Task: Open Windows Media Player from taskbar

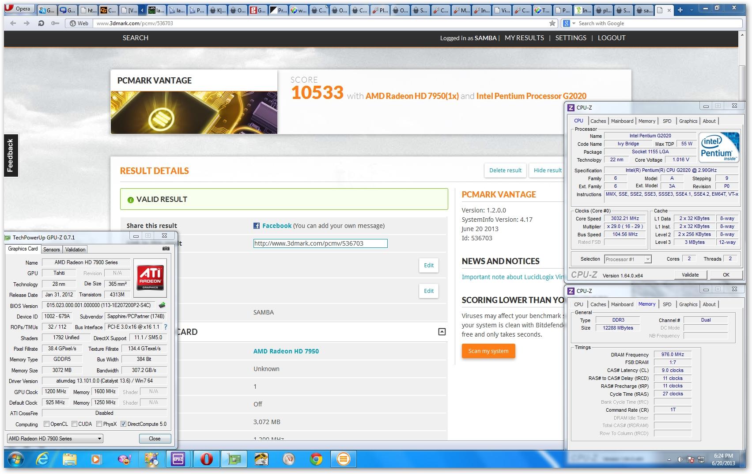Action: [x=96, y=459]
